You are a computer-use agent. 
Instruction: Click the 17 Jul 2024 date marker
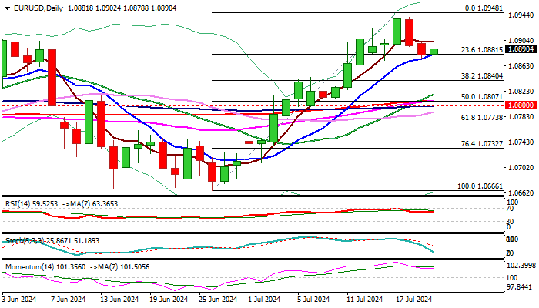pyautogui.click(x=414, y=300)
